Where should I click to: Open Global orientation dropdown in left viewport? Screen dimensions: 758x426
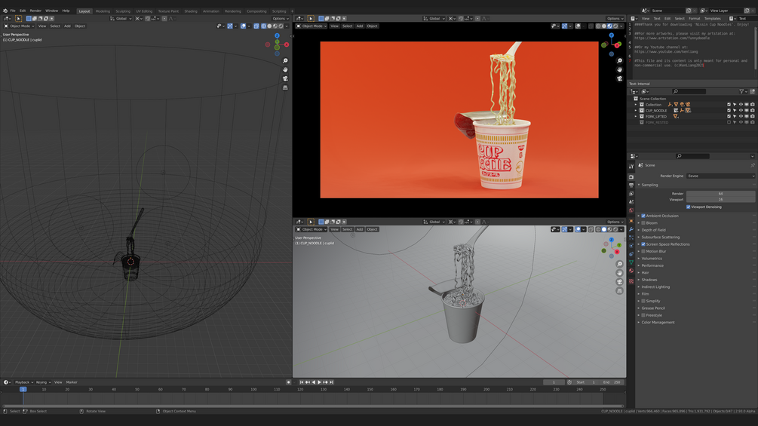pyautogui.click(x=121, y=18)
